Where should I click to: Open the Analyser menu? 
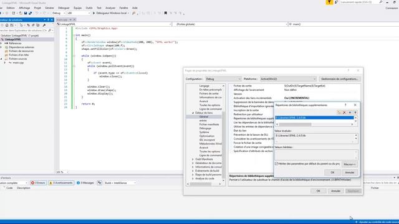(x=110, y=8)
